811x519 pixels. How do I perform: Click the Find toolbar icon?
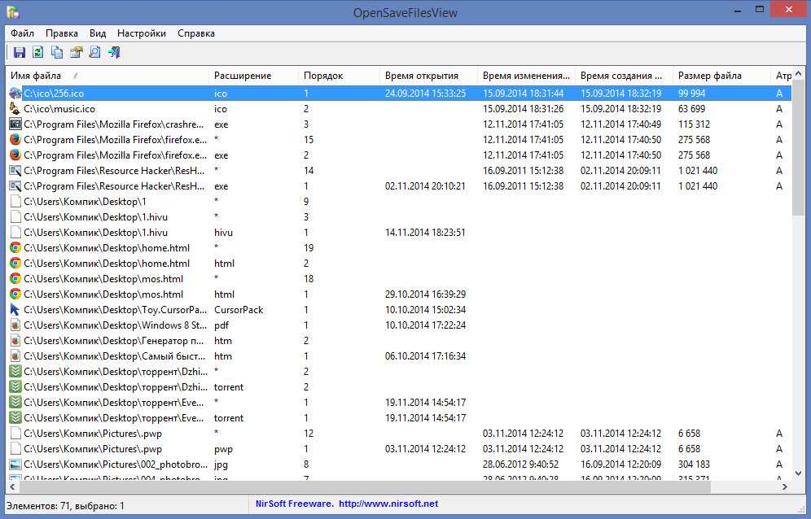[x=94, y=53]
